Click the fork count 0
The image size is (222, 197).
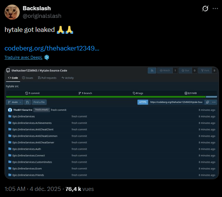pos(214,71)
